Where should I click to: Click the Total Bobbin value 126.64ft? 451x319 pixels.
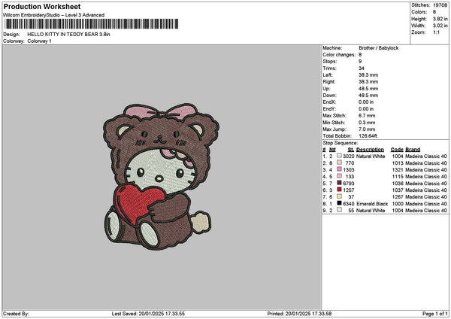click(x=368, y=136)
